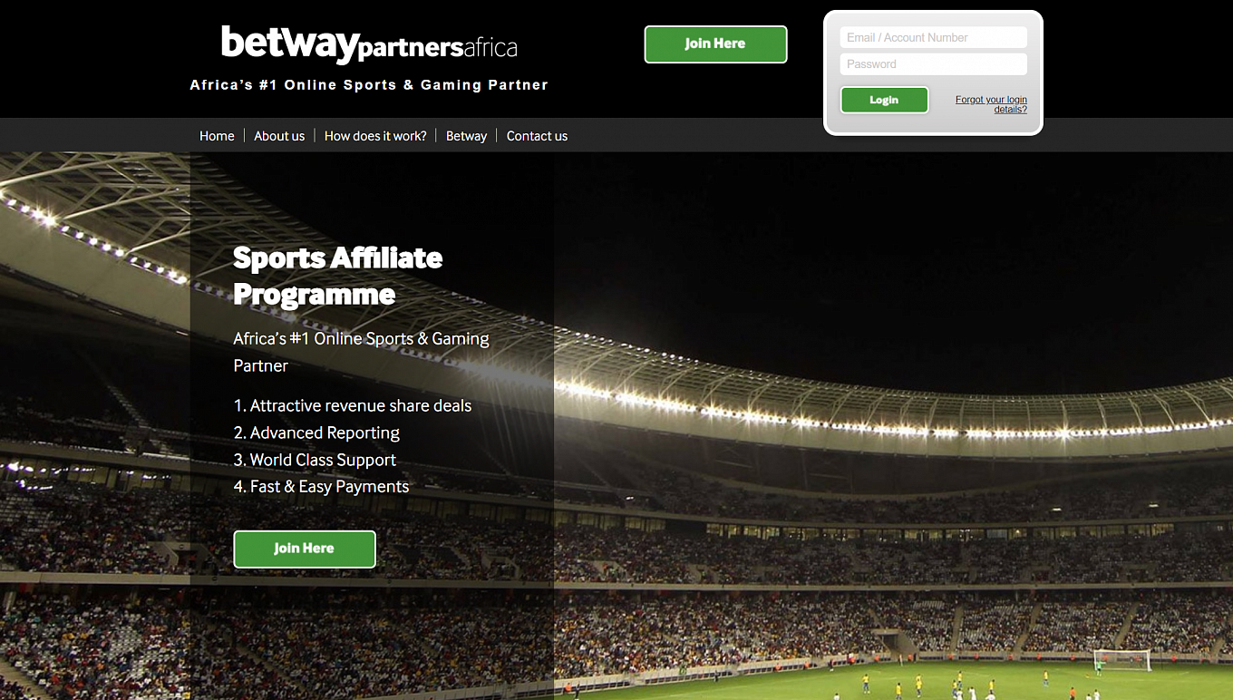This screenshot has height=700, width=1233.
Task: Click the betway partners africa logo
Action: pyautogui.click(x=369, y=44)
